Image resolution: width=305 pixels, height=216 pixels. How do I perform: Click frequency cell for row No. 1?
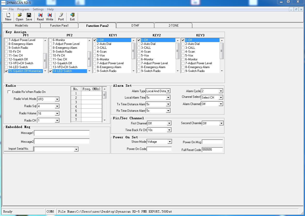pyautogui.click(x=92, y=93)
